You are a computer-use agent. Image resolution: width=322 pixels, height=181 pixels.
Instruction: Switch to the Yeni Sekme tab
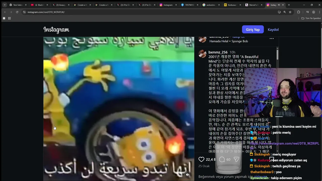coord(18,5)
